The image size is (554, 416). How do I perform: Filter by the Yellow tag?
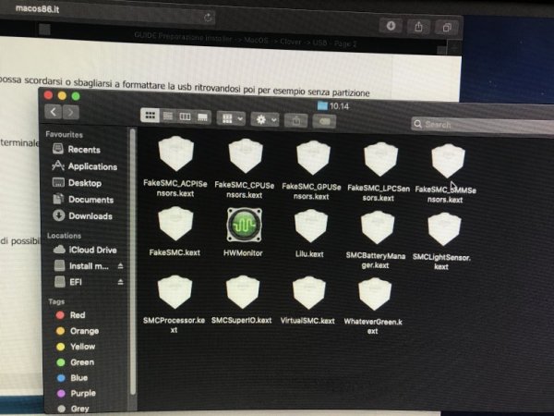[x=76, y=347]
